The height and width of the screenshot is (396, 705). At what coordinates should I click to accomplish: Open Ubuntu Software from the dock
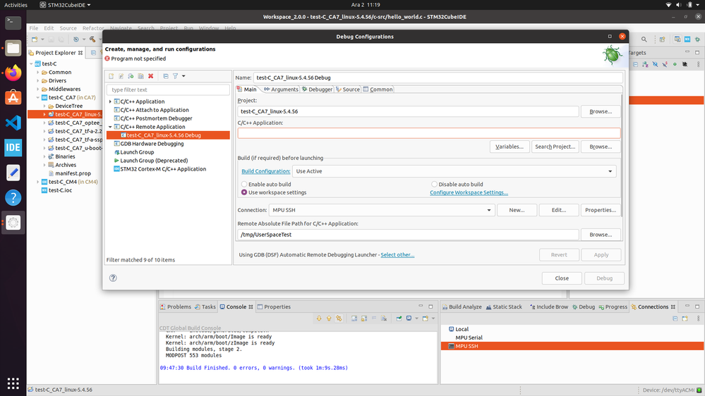pyautogui.click(x=13, y=97)
